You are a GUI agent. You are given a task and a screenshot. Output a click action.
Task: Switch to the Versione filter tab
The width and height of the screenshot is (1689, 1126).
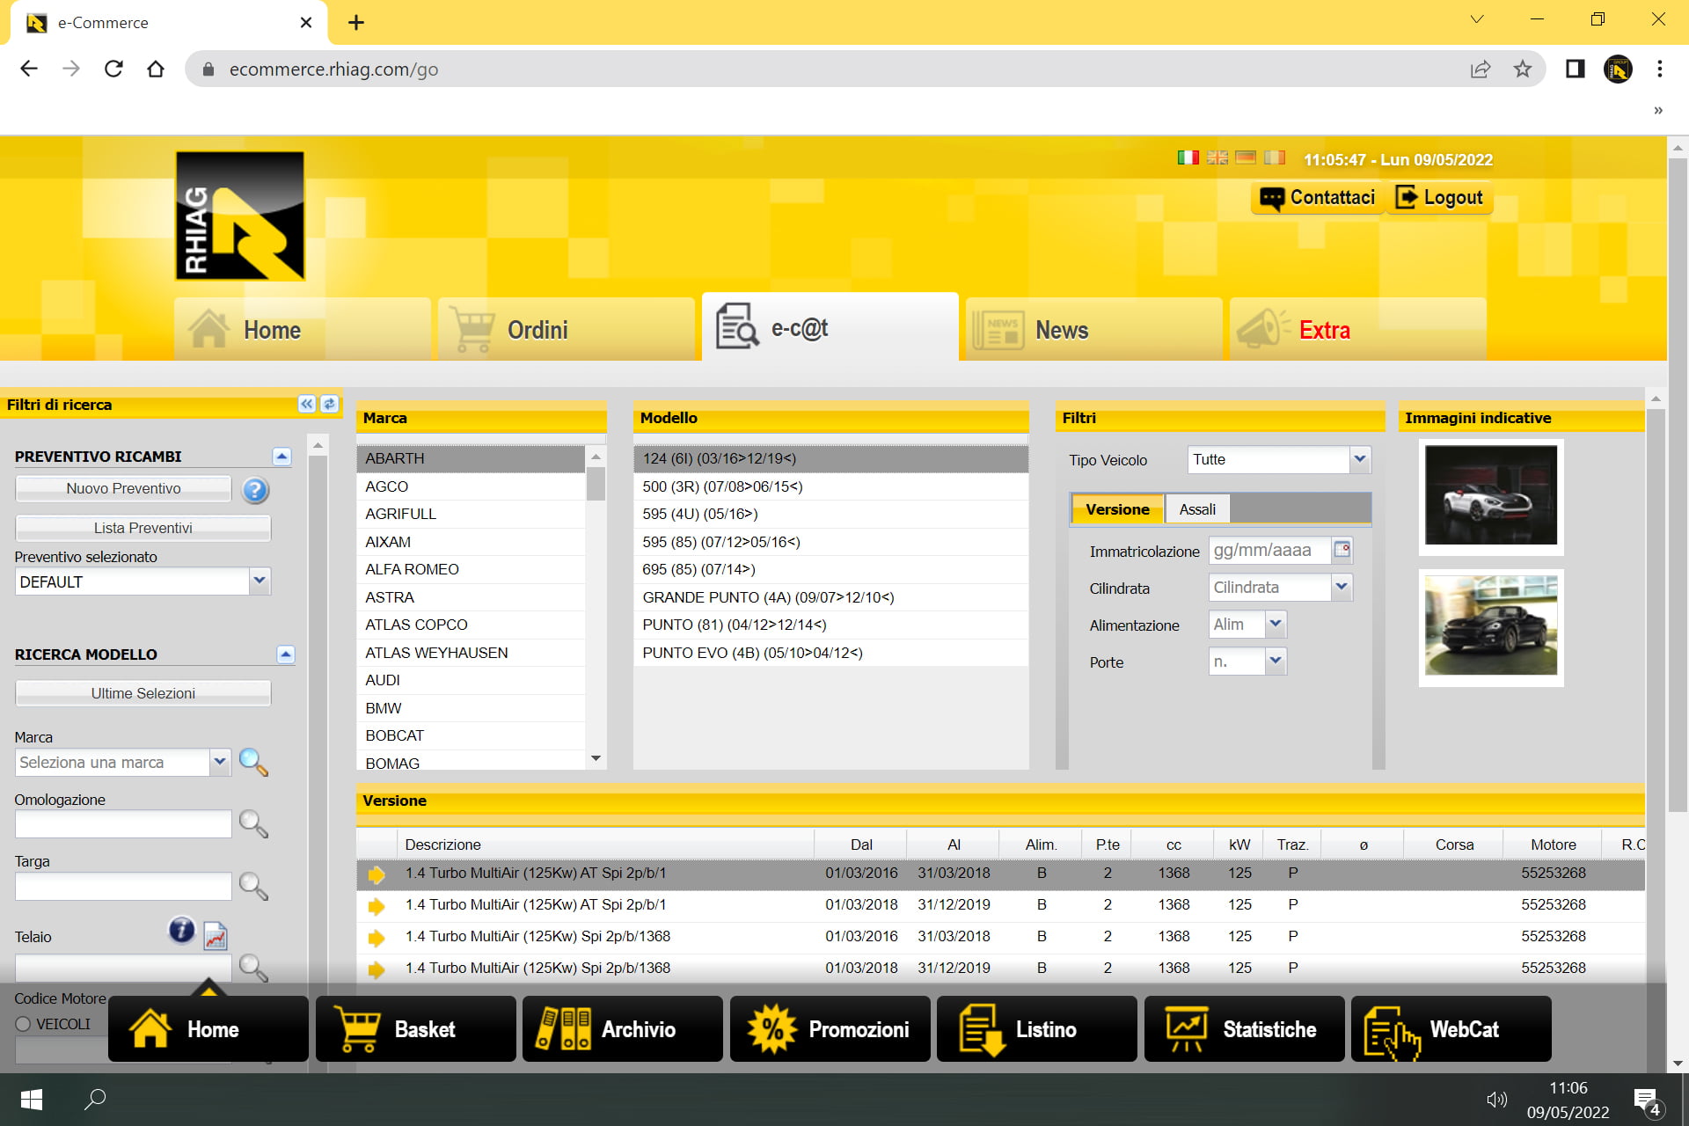coord(1117,509)
